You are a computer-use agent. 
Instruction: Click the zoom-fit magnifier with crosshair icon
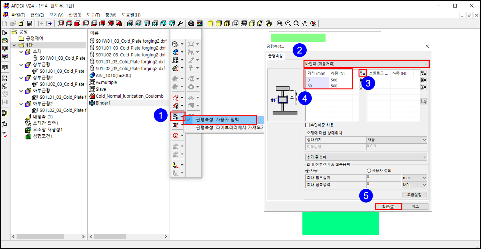pyautogui.click(x=296, y=23)
